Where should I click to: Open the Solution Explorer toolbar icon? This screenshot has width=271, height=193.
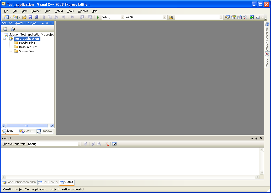tap(227, 17)
